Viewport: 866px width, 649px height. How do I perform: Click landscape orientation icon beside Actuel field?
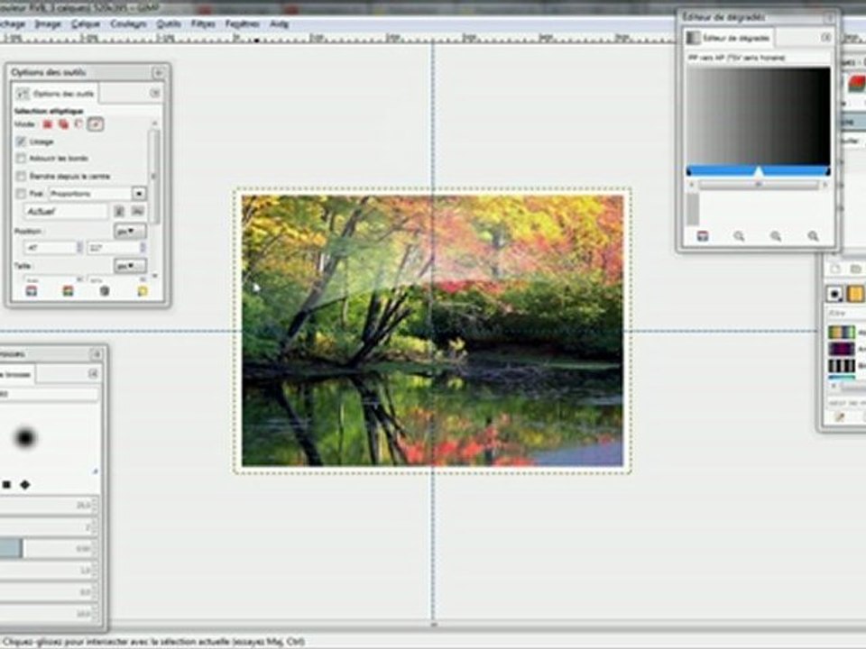pyautogui.click(x=137, y=211)
